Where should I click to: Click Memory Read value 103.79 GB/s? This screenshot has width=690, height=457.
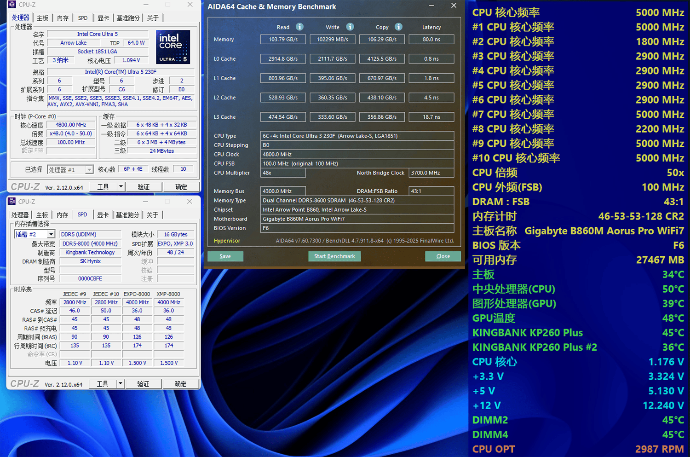[283, 40]
